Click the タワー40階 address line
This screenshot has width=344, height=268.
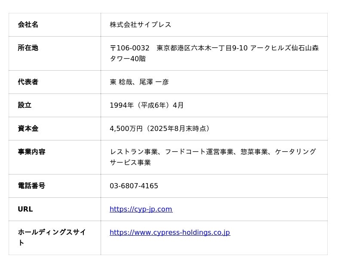coord(128,59)
